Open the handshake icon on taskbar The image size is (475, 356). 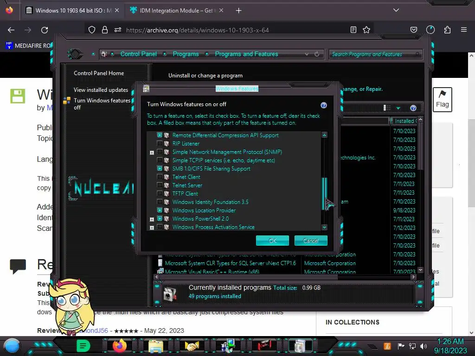(x=192, y=346)
